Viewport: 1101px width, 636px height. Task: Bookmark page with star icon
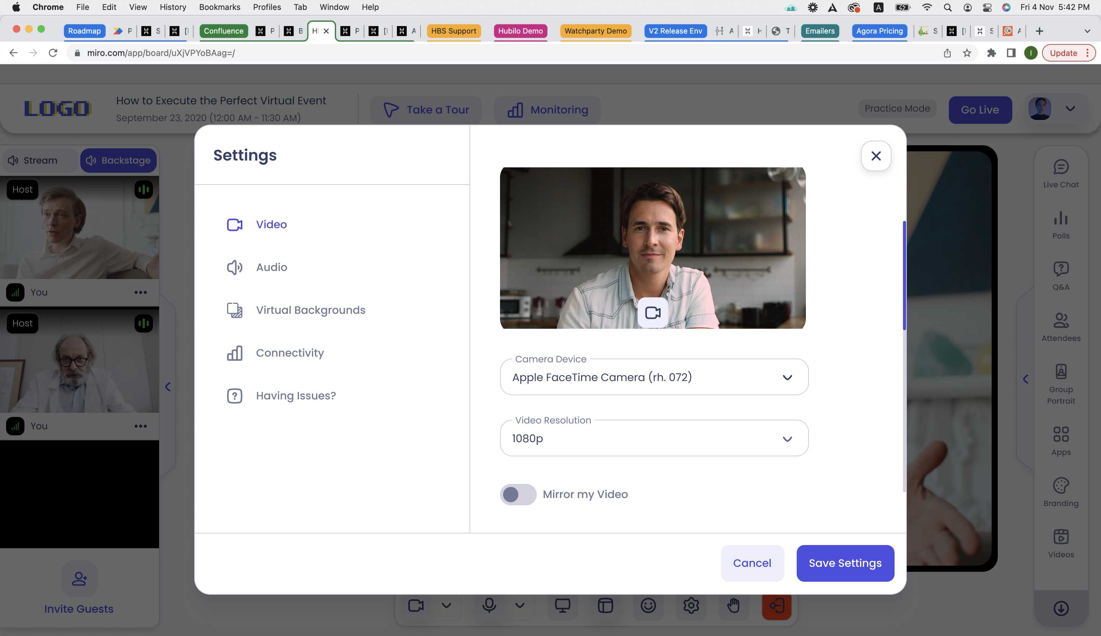[x=967, y=53]
